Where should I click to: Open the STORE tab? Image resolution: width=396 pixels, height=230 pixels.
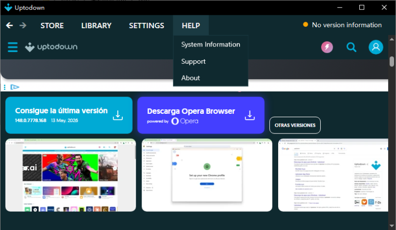click(52, 26)
